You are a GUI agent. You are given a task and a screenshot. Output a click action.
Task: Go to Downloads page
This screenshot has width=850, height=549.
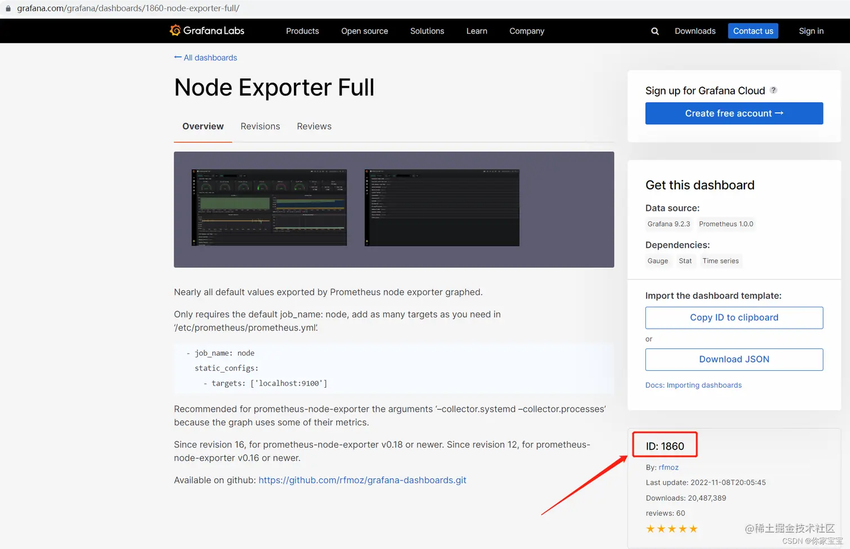click(695, 31)
